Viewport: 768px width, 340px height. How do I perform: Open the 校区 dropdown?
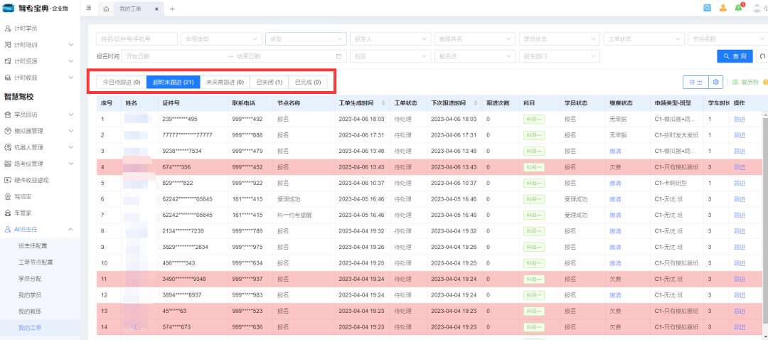pos(390,56)
